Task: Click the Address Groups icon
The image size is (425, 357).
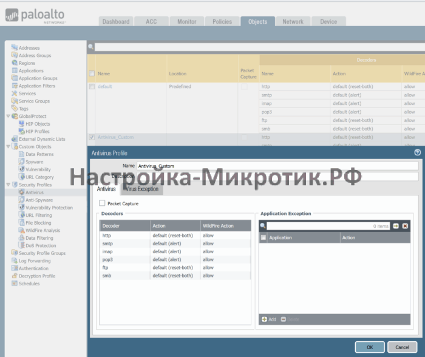Action: pyautogui.click(x=15, y=55)
